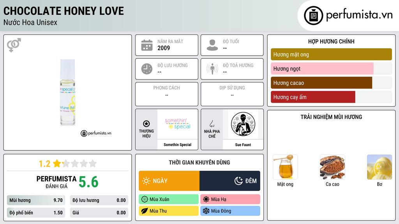The image size is (399, 224).
Task: Select the Ca cao cocoa image
Action: point(332,167)
